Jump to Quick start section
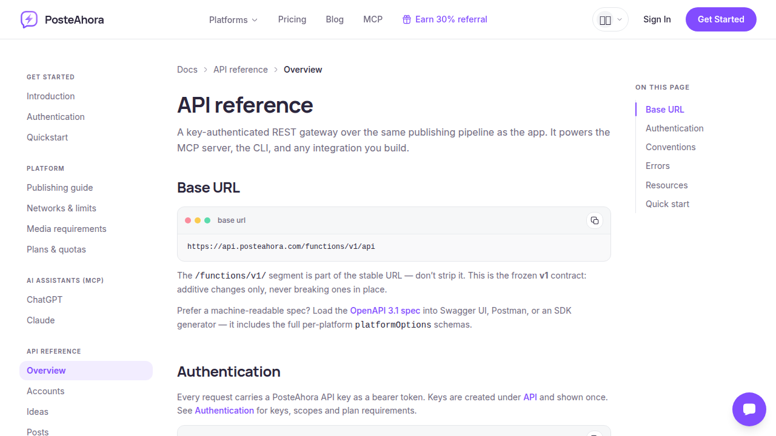776x436 pixels. 667,204
